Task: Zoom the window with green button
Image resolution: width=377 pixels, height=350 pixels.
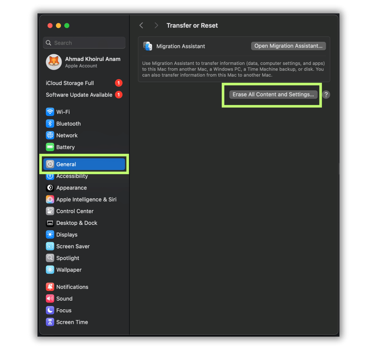Action: click(67, 25)
